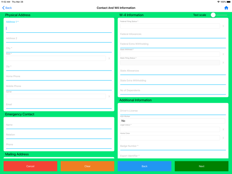The image size is (232, 174).
Task: Focus the State Extra Withholding field
Action: (173, 82)
